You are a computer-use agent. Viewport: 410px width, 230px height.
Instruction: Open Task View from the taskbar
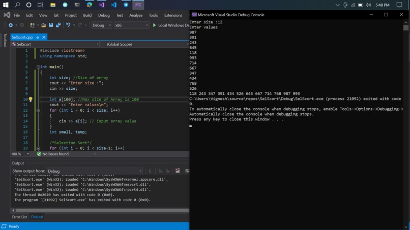click(40, 5)
